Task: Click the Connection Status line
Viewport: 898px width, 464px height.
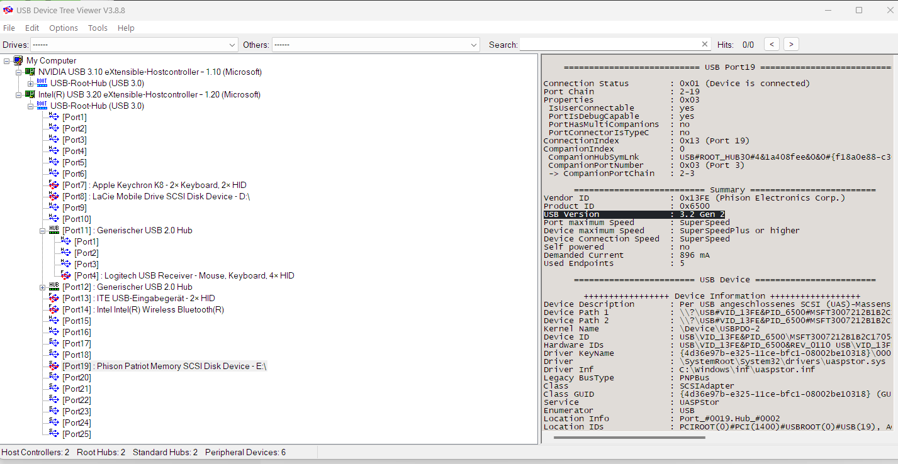Action: point(676,84)
